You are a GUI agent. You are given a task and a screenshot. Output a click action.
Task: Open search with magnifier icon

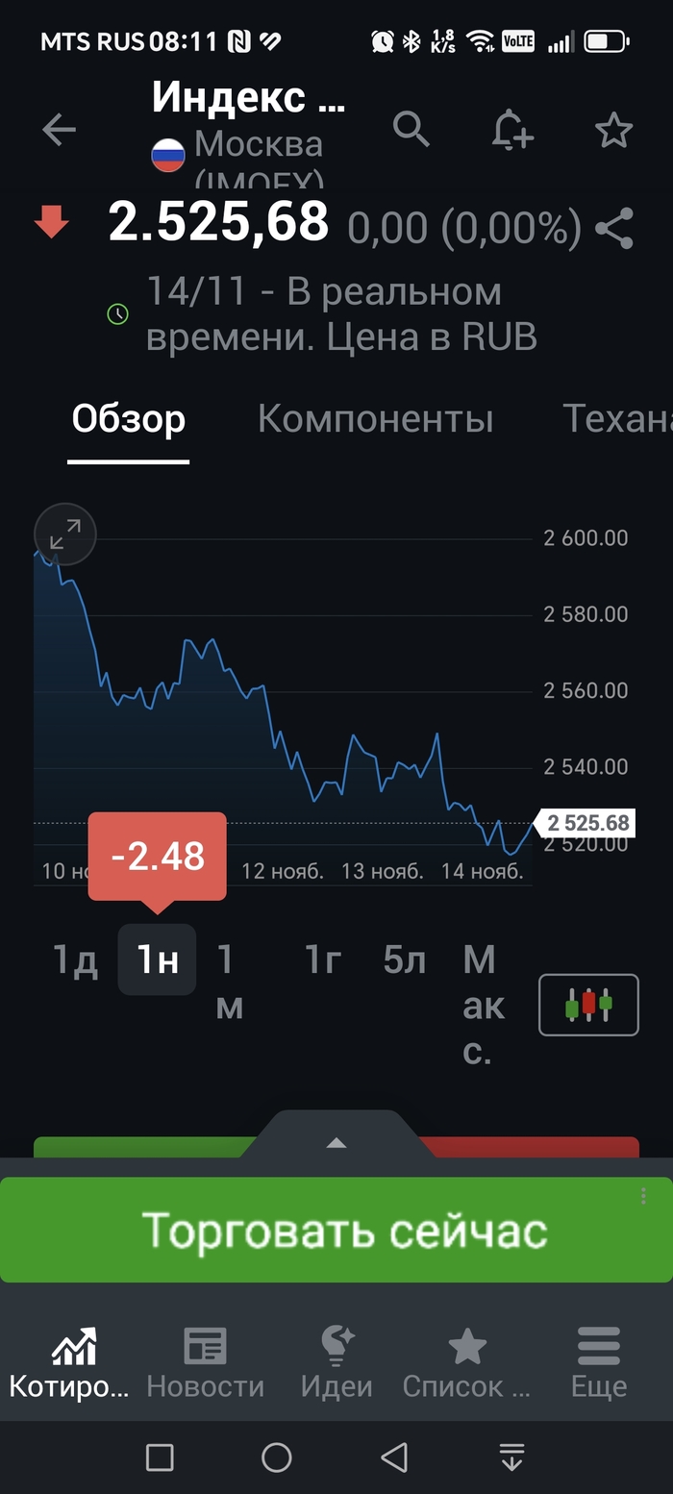[x=411, y=129]
